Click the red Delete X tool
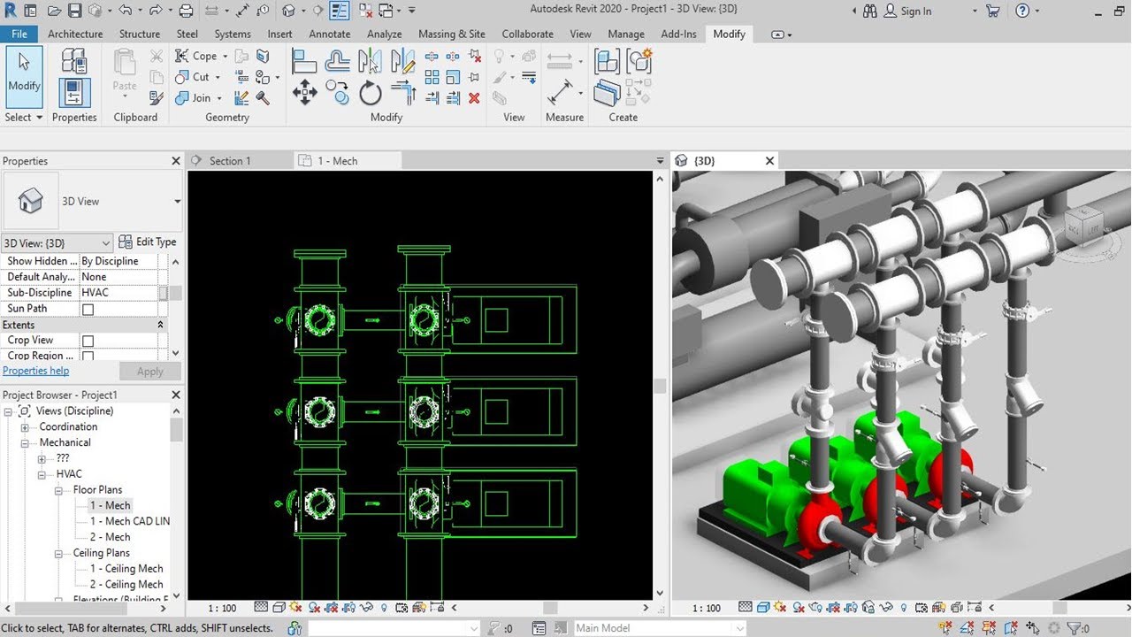The width and height of the screenshot is (1132, 637). 474,97
